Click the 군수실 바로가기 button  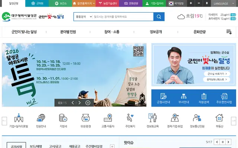click(217, 74)
